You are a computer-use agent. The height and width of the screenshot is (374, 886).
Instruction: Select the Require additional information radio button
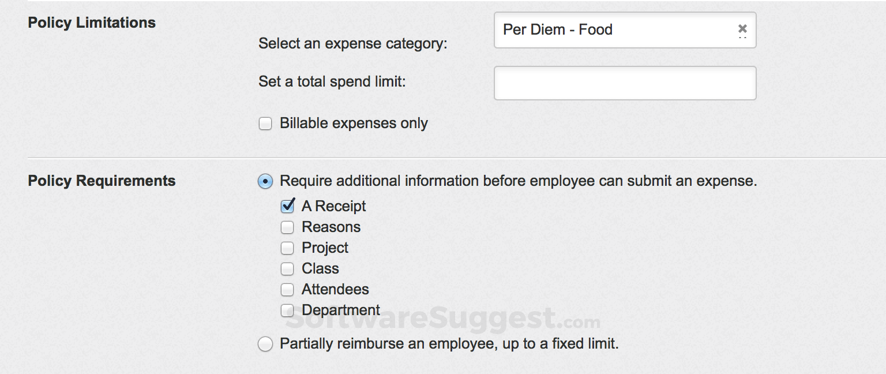click(265, 181)
